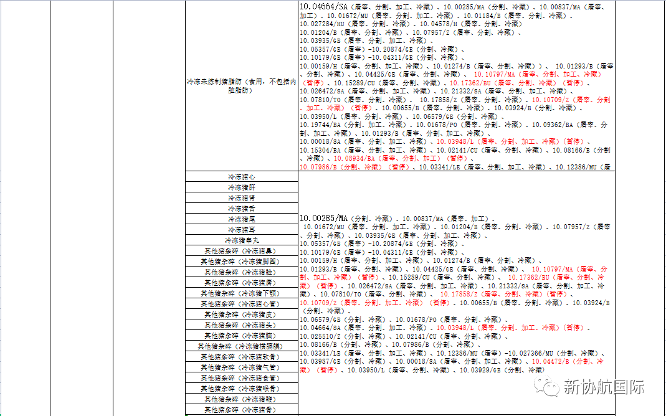Viewport: 666px width, 416px height.
Task: Click the 其他猪杂碎(冷冻猪头) cell
Action: 241,325
